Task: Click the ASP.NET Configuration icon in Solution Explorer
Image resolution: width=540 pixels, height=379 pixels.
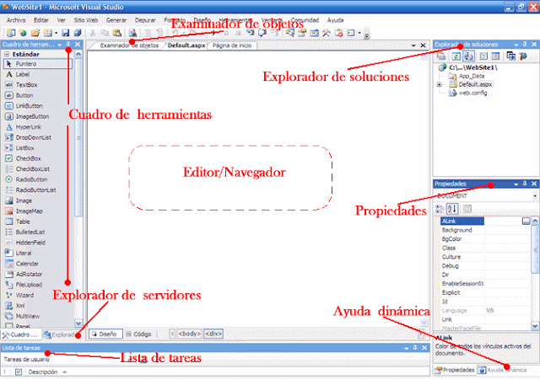Action: point(523,56)
